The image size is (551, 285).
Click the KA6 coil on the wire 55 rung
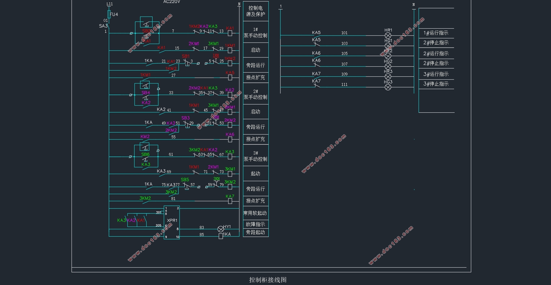230,139
